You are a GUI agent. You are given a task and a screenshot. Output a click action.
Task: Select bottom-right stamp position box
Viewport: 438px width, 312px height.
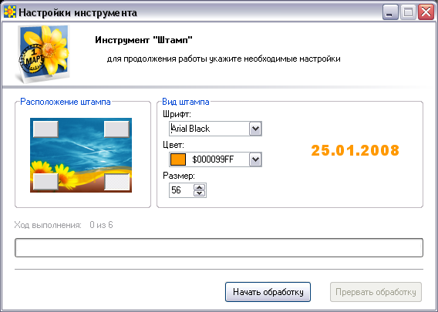116,182
